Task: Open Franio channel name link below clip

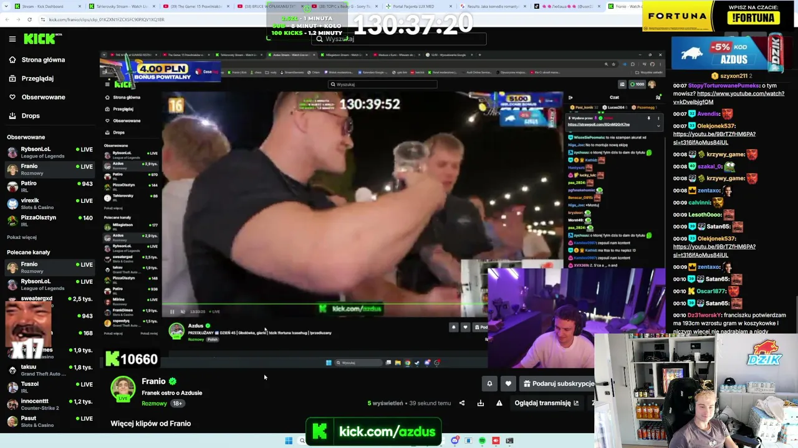Action: (x=153, y=381)
